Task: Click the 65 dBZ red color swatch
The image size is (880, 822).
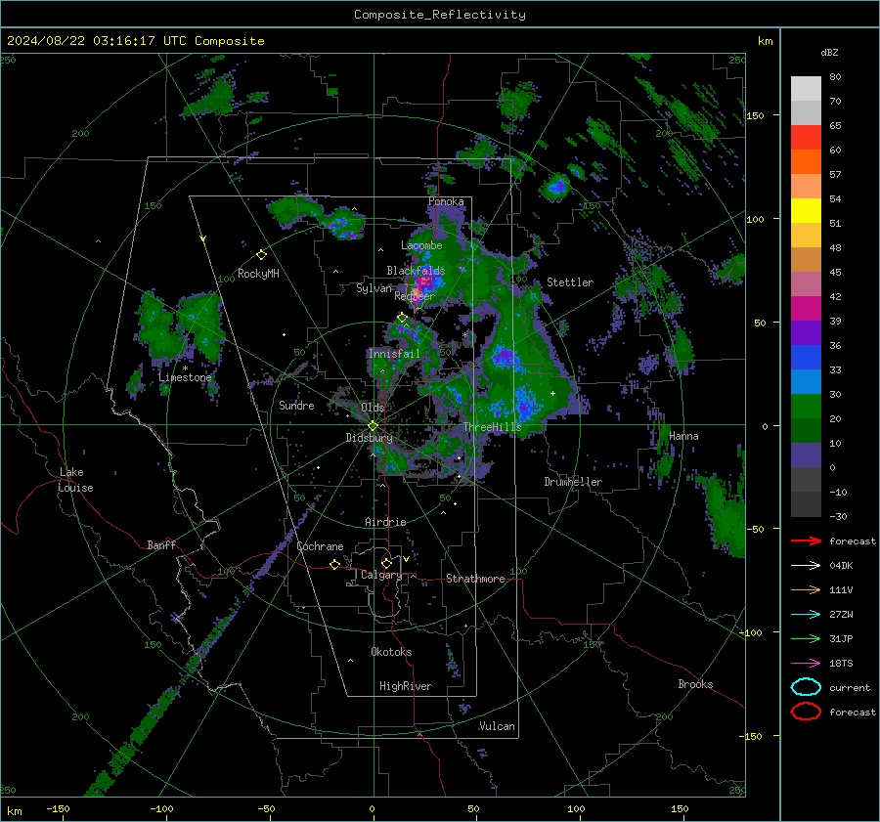Action: coord(806,137)
